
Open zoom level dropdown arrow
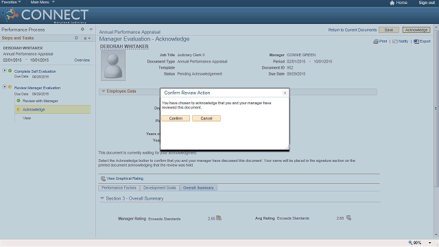point(430,243)
